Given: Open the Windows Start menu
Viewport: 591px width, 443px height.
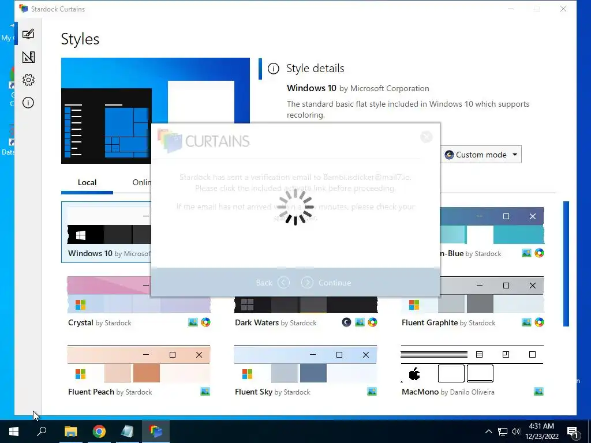Looking at the screenshot, I should (x=14, y=431).
